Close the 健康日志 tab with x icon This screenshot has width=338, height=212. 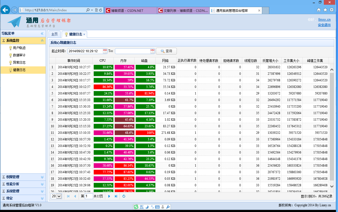coord(84,34)
